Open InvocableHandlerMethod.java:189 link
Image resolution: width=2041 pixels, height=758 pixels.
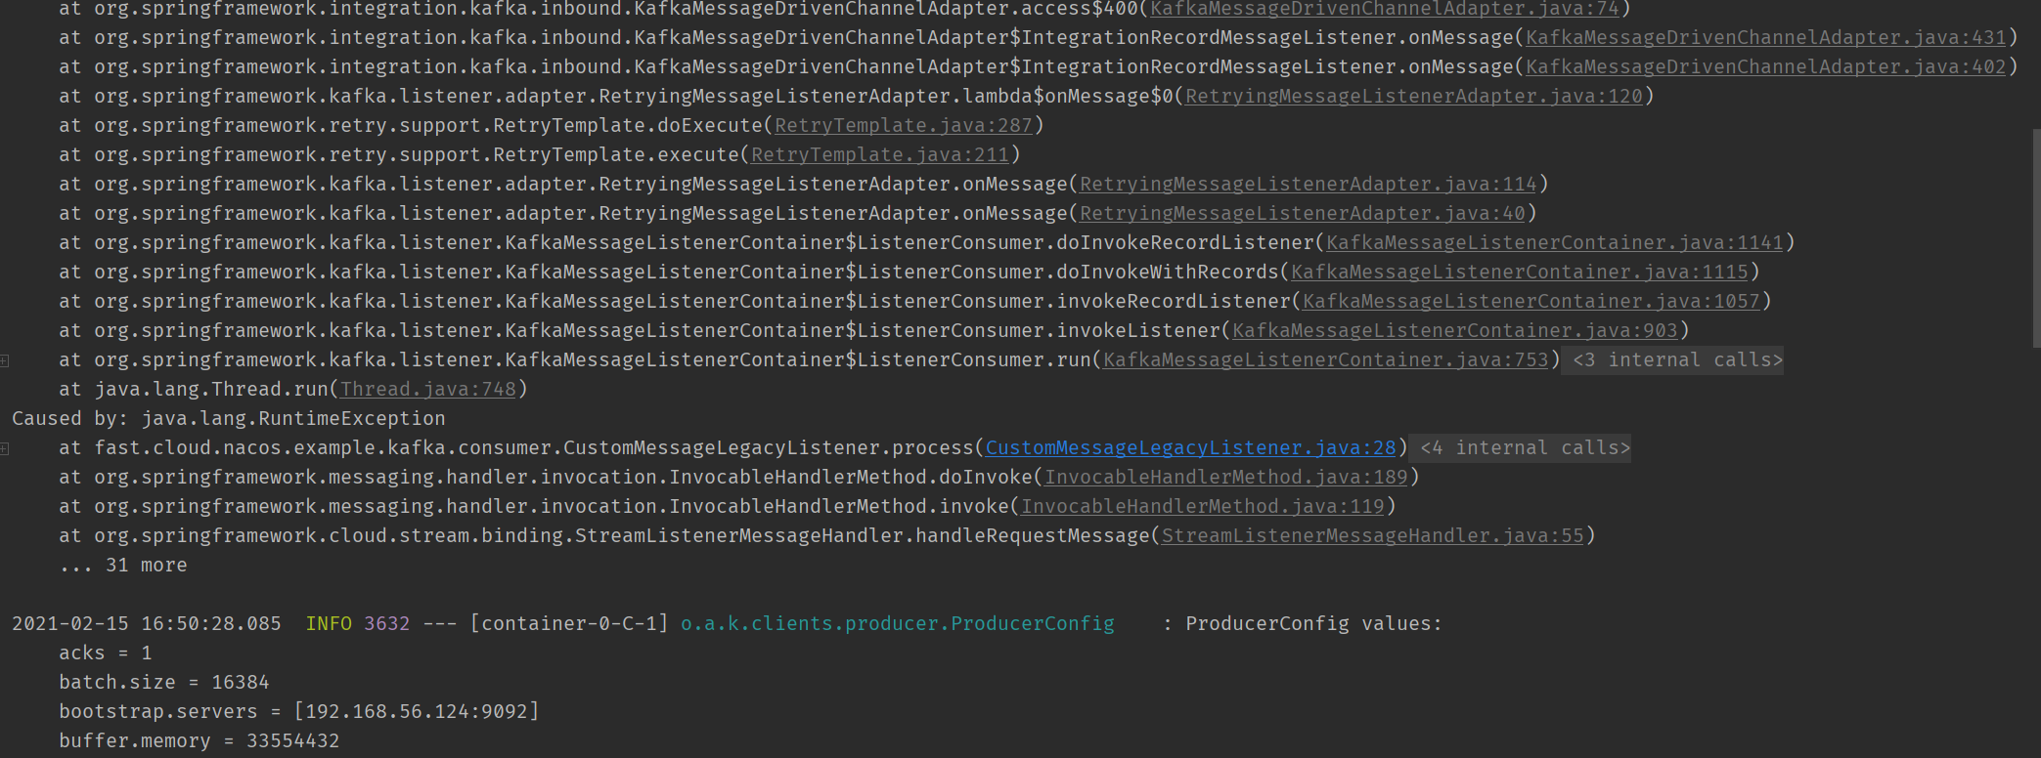[1225, 478]
